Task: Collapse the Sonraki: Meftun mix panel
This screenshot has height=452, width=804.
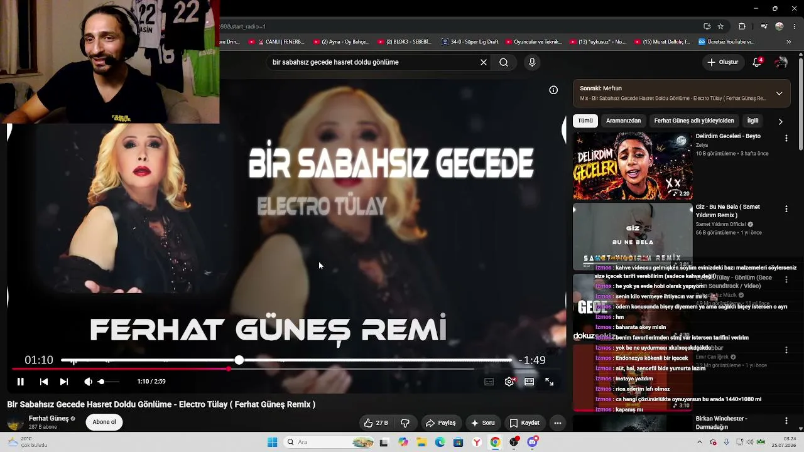Action: (x=779, y=94)
